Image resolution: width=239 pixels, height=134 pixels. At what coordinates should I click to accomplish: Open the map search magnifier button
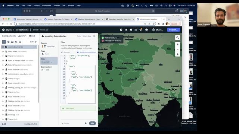click(178, 38)
